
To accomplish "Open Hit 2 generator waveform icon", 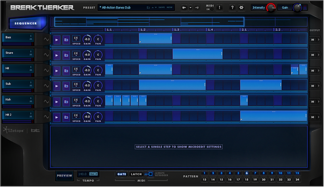I will (x=46, y=117).
